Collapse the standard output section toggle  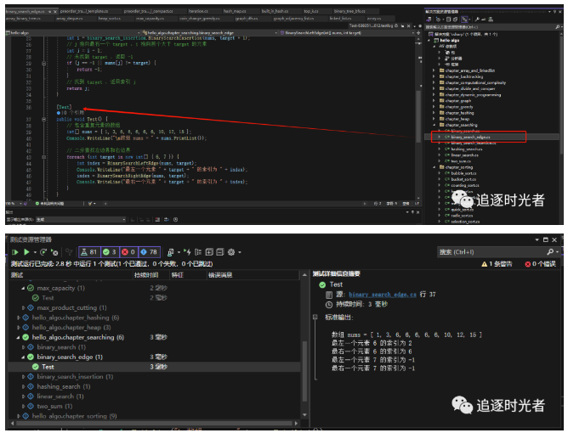tap(315, 318)
